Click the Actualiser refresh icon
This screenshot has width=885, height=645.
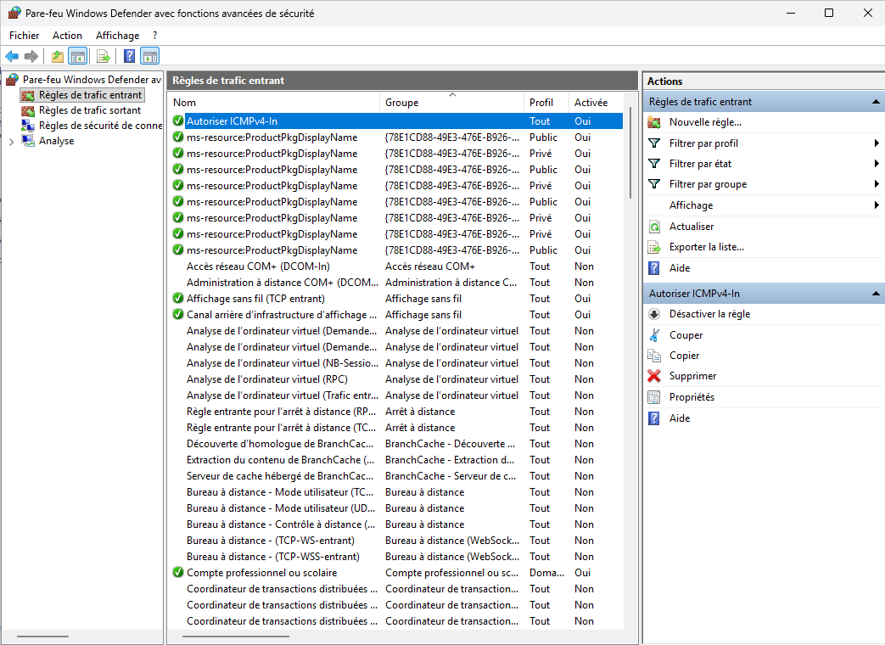click(654, 227)
